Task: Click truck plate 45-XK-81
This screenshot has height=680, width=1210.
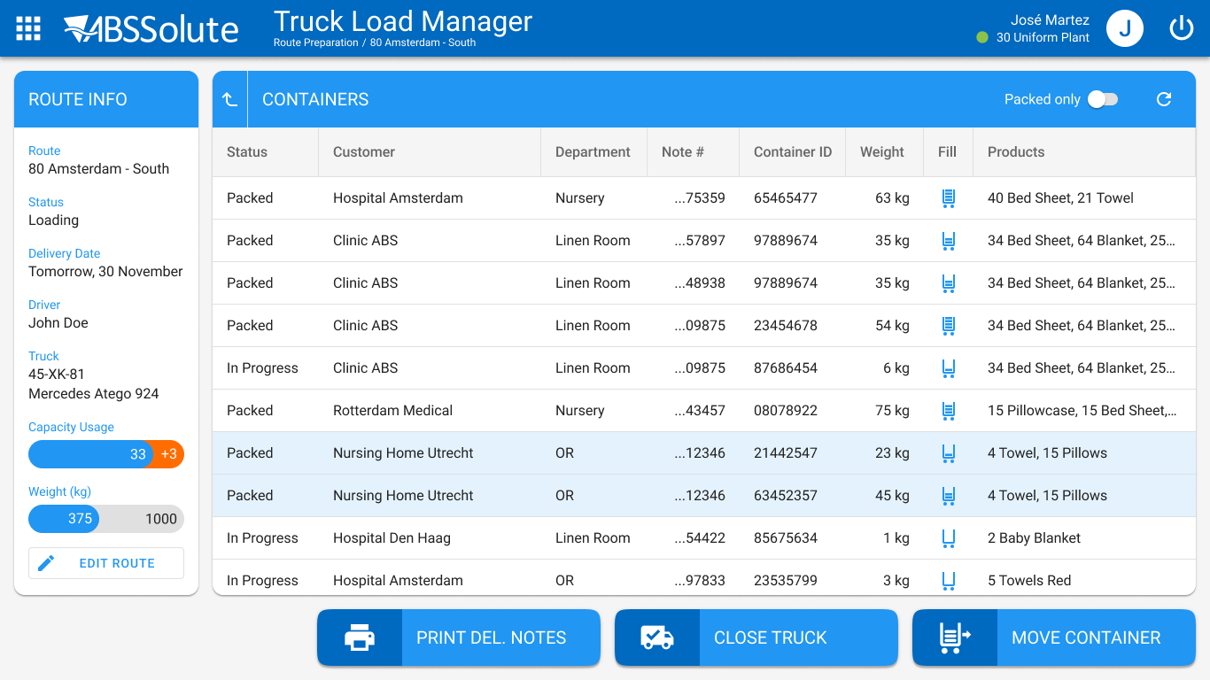Action: pos(57,375)
